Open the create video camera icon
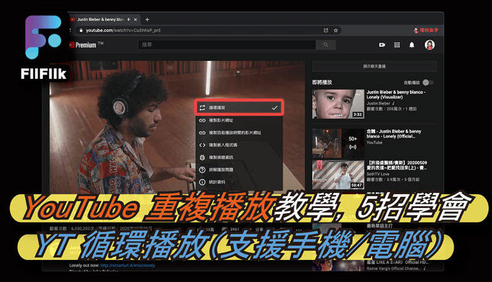 pyautogui.click(x=382, y=45)
